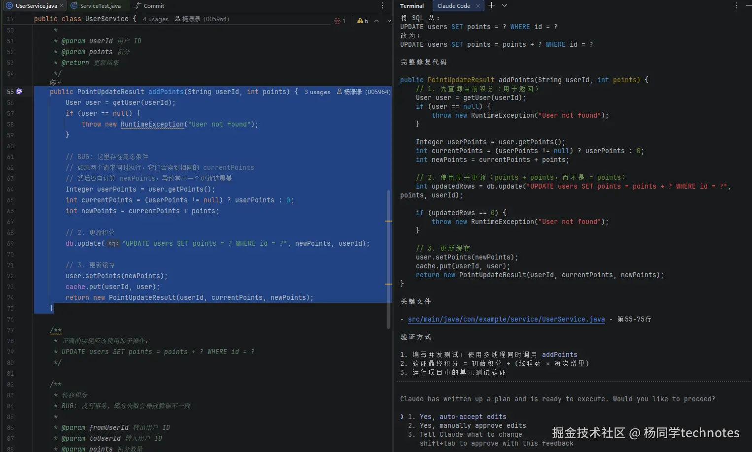
Task: Click the yellow warning indicator showing 6
Action: click(x=363, y=21)
